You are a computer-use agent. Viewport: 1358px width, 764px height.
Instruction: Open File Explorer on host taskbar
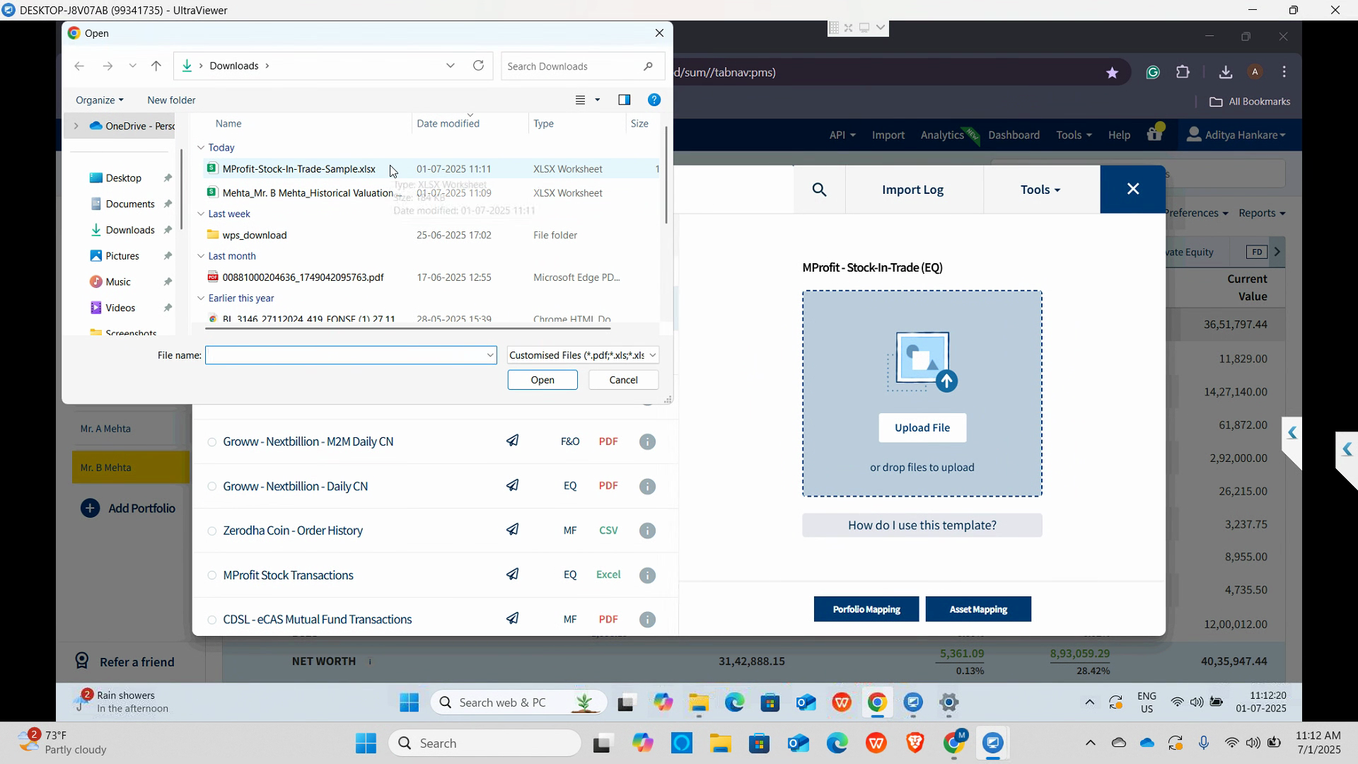[x=720, y=743]
